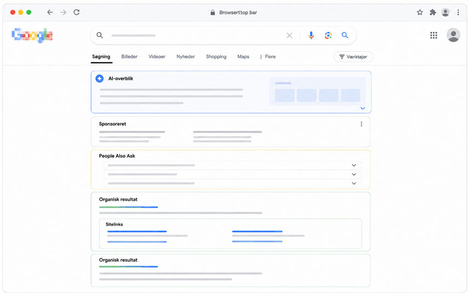469x296 pixels.
Task: Click the second Sponsoreret ad headline
Action: click(x=227, y=132)
